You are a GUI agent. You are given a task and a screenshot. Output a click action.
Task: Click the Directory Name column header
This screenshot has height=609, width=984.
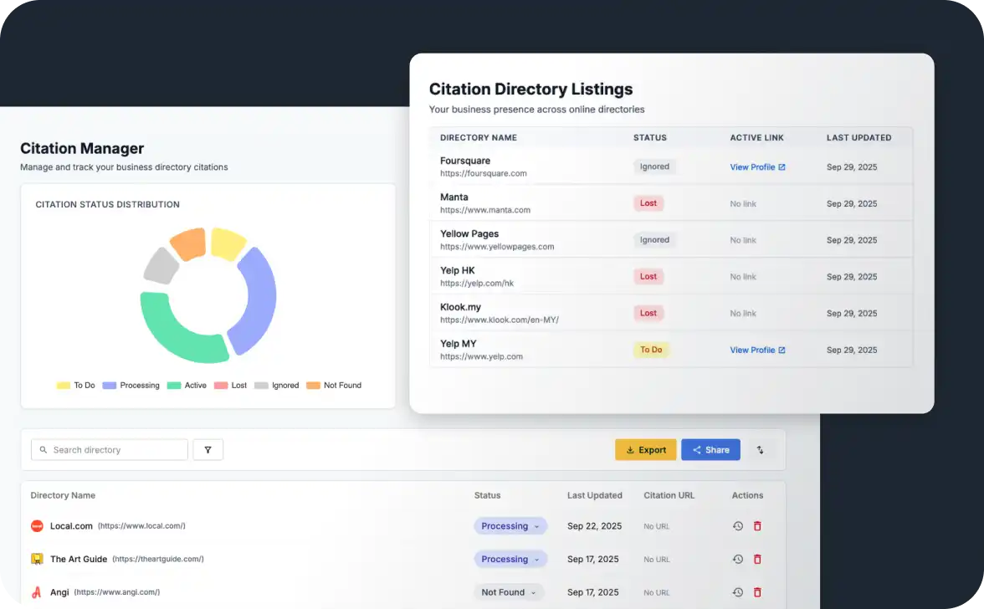pos(63,495)
